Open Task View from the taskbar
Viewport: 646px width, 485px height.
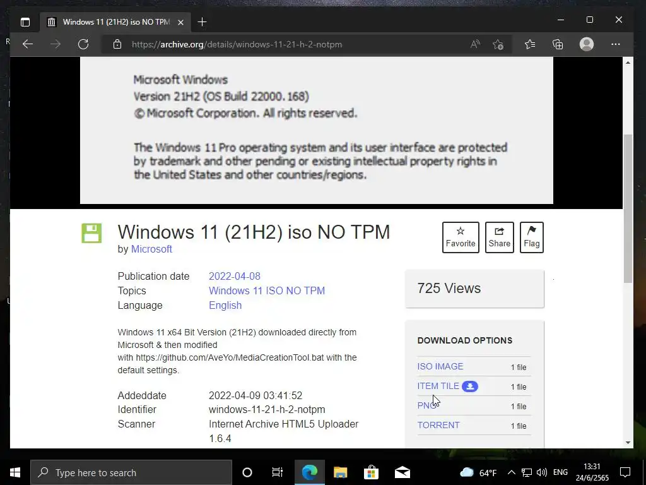[278, 472]
